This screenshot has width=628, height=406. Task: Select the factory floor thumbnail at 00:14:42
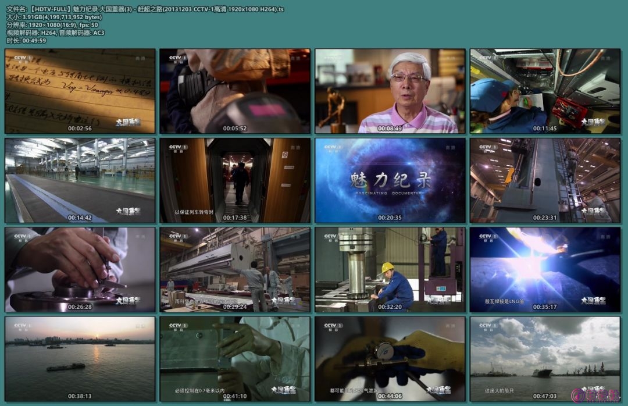tap(80, 180)
